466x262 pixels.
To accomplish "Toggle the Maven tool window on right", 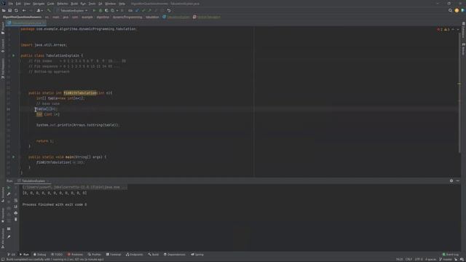I will point(463,49).
